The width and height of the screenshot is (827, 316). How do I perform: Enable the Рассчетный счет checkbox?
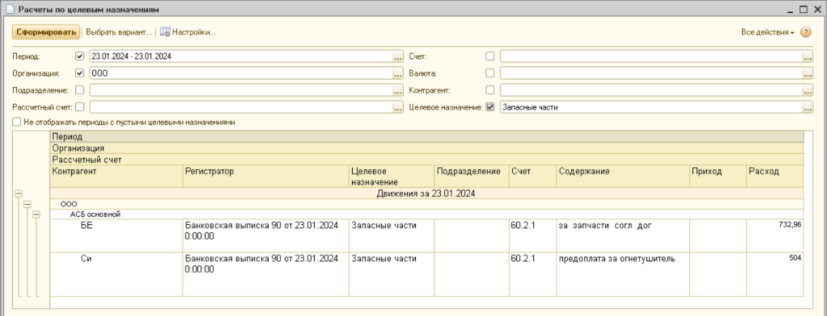[80, 107]
